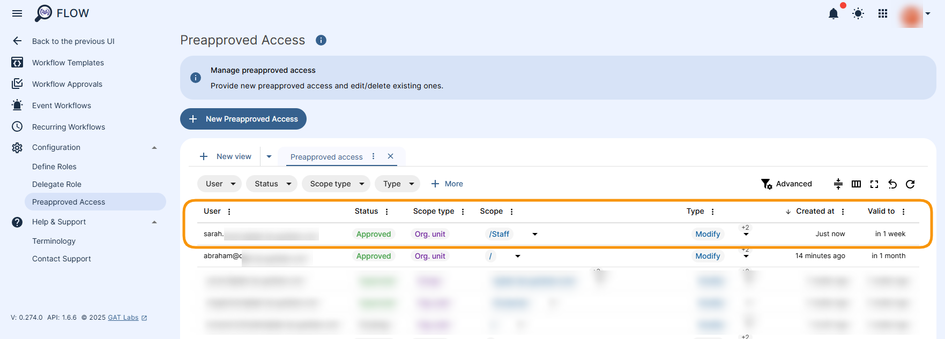
Task: Toggle the light/dark theme sun icon
Action: (x=858, y=14)
